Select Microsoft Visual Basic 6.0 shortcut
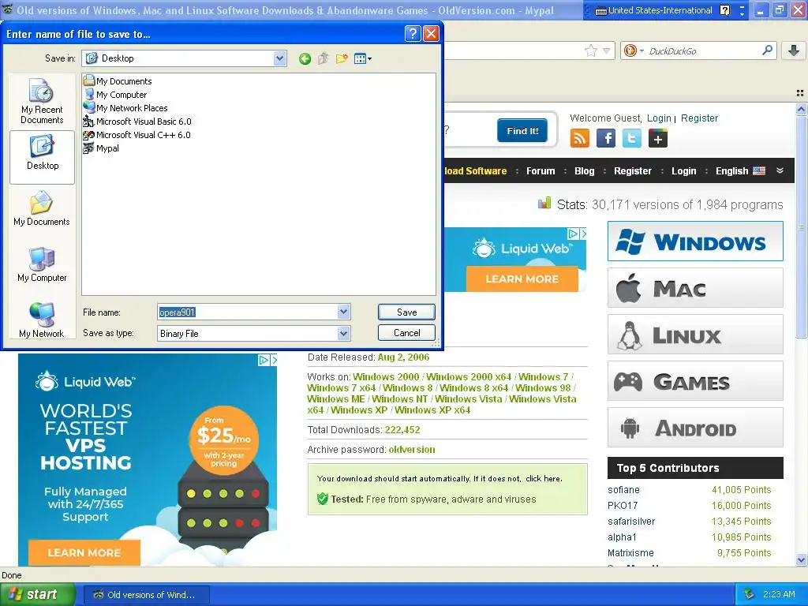This screenshot has height=606, width=808. tap(137, 121)
